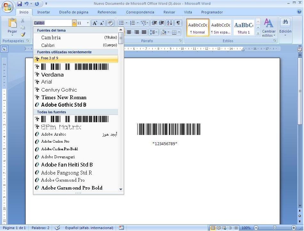The width and height of the screenshot is (304, 231).
Task: Click the zoom slider handle
Action: coord(275,228)
